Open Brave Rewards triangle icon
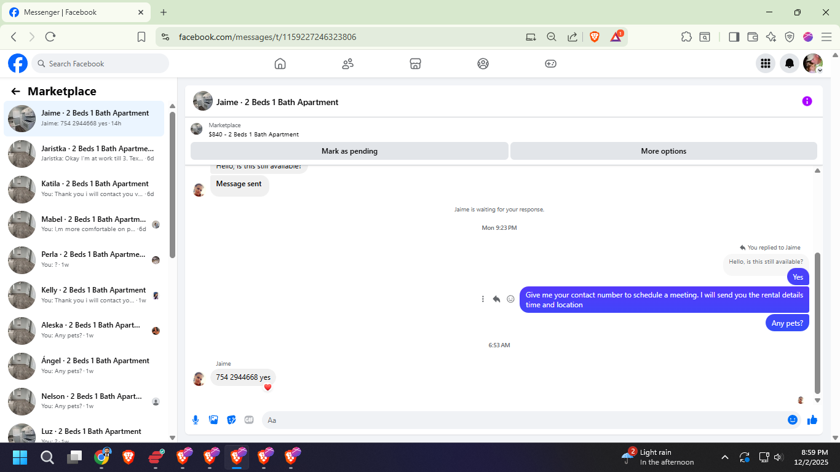This screenshot has height=472, width=840. coord(616,36)
